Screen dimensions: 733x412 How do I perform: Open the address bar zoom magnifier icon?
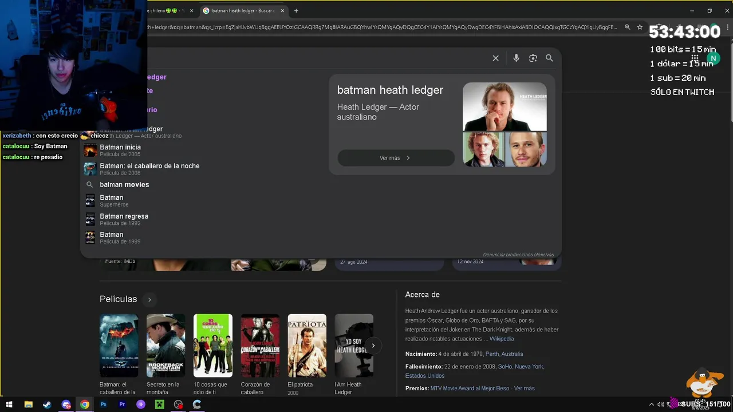point(627,27)
